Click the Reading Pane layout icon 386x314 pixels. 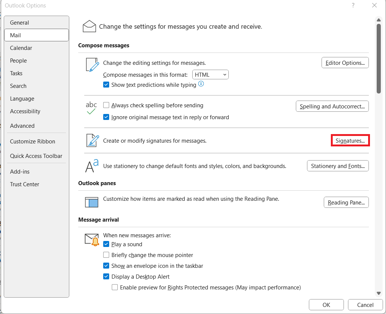coord(92,202)
